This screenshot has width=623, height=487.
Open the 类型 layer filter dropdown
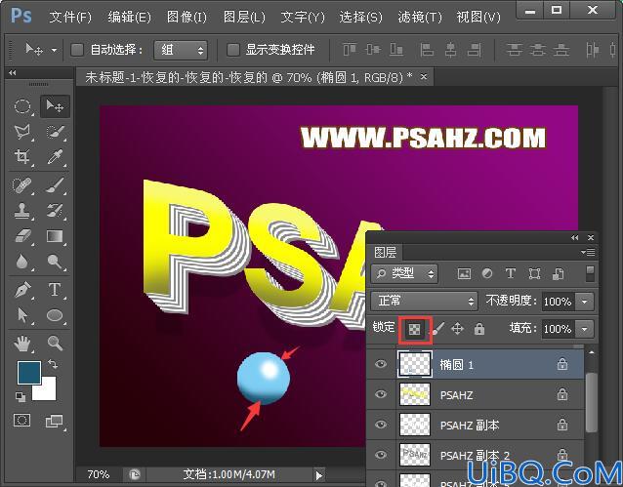[x=404, y=273]
